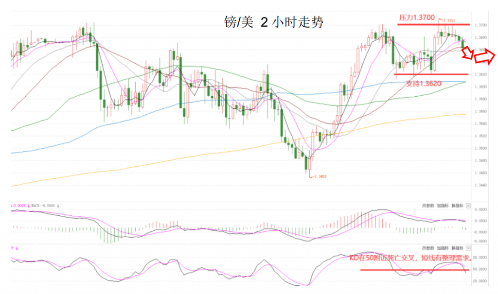Click 换指标 in the KD panel
Viewport: 498px width, 294px height.
[457, 248]
